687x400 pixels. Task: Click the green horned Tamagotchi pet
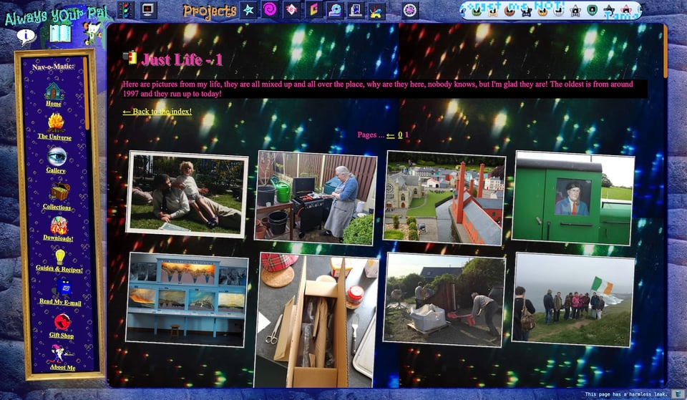(x=477, y=11)
